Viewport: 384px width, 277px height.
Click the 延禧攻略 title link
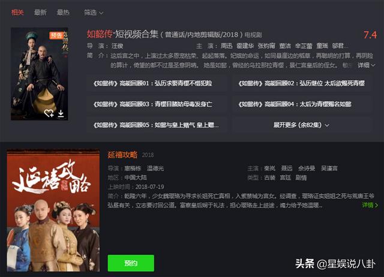pos(122,155)
